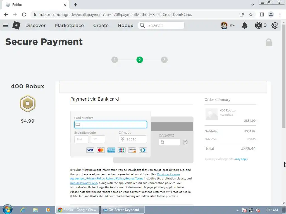Click the CVV2/CVC2 security code field

tap(170, 142)
